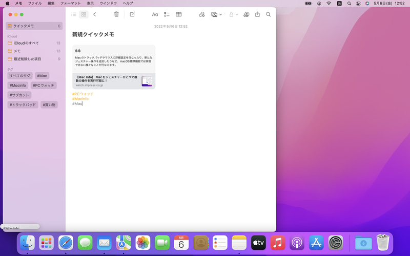The height and width of the screenshot is (256, 410).
Task: Filter by #トラックパッド tag
Action: [23, 105]
